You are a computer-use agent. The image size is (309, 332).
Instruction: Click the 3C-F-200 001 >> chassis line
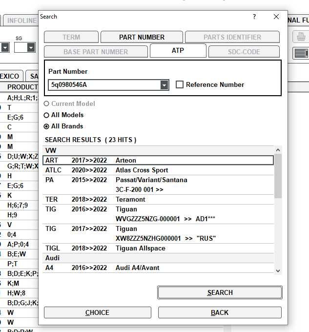[x=140, y=189]
